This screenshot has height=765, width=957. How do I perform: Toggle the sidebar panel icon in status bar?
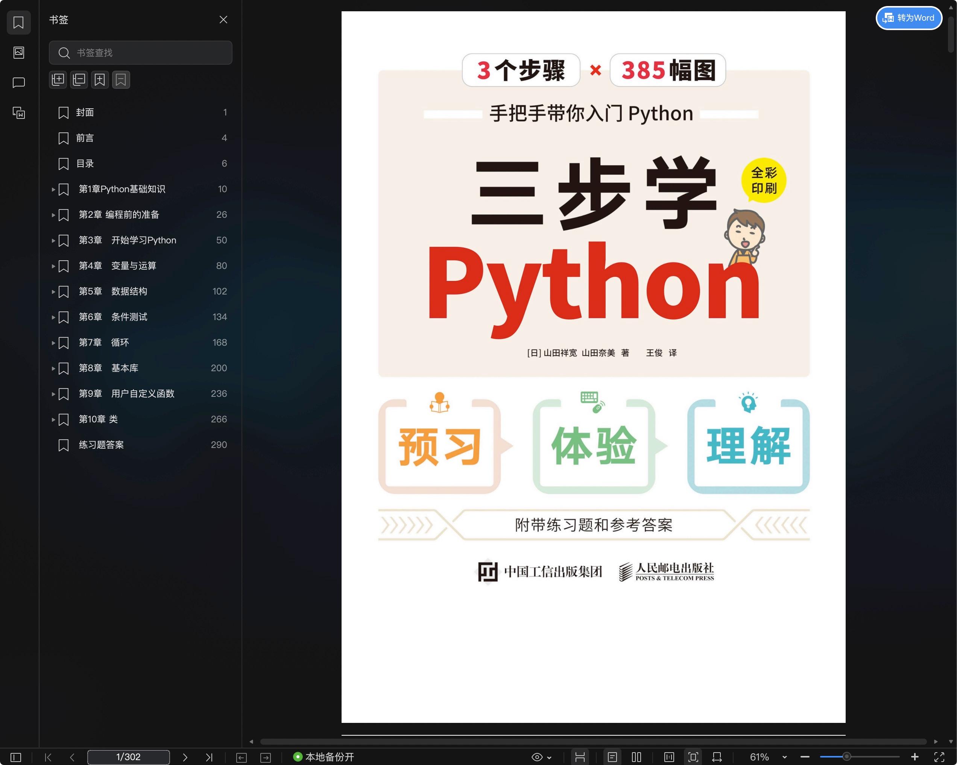(x=15, y=757)
